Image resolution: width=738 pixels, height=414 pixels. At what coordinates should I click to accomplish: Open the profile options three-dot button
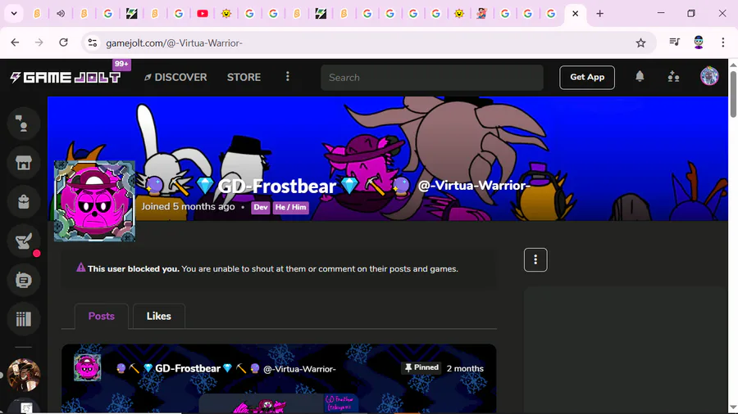[x=535, y=259]
